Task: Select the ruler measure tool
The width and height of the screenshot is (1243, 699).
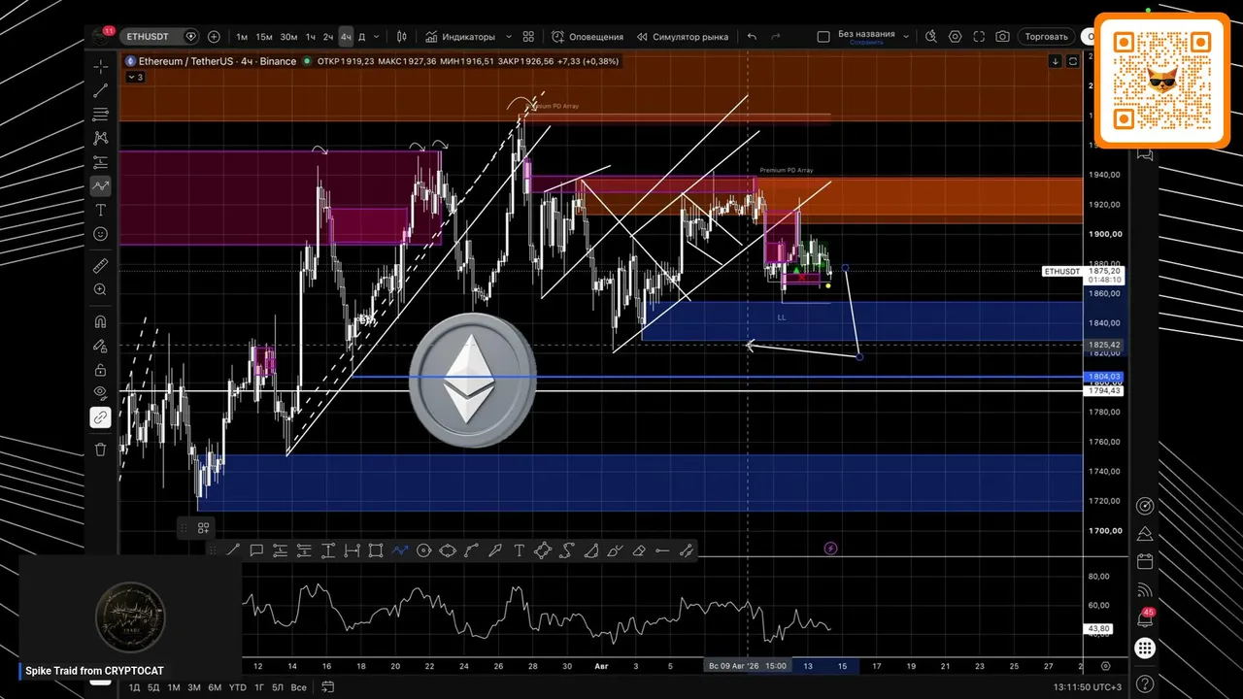Action: (101, 265)
